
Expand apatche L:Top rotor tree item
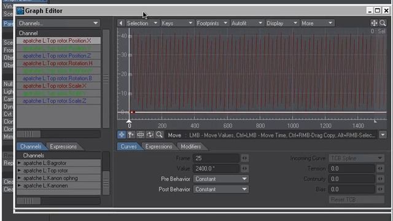[19, 171]
